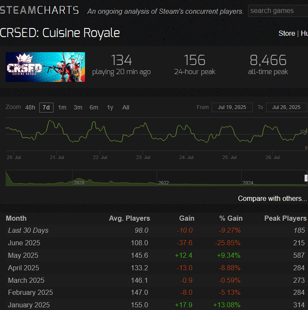
Task: Click the 21. Jul axis label
Action: (57, 157)
